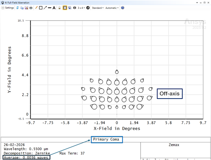Click the refresh/update icon
This screenshot has width=211, height=160.
[x=18, y=8]
